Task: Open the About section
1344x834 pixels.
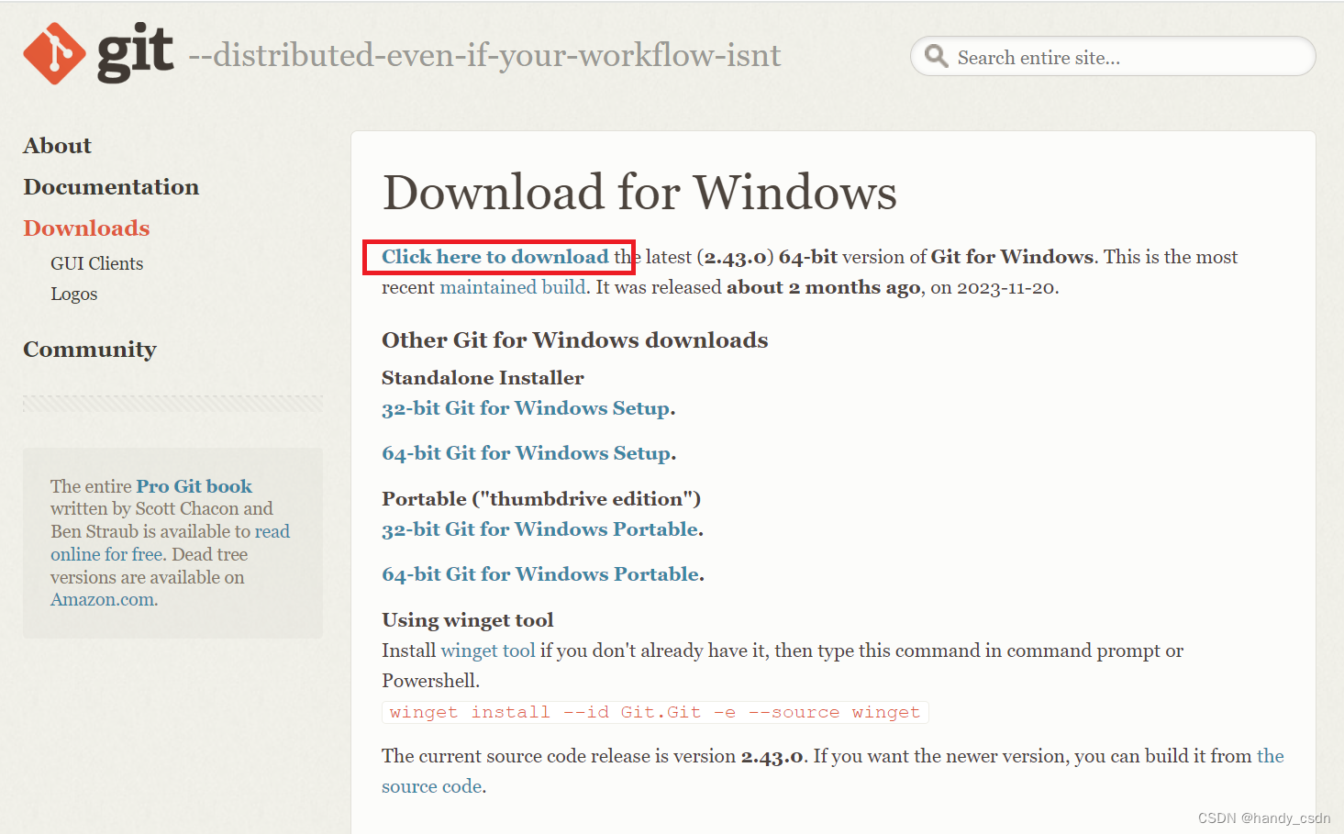Action: coord(57,146)
